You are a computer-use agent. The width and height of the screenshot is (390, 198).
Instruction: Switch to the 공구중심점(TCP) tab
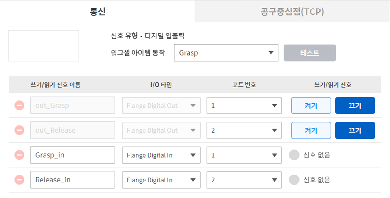click(292, 12)
